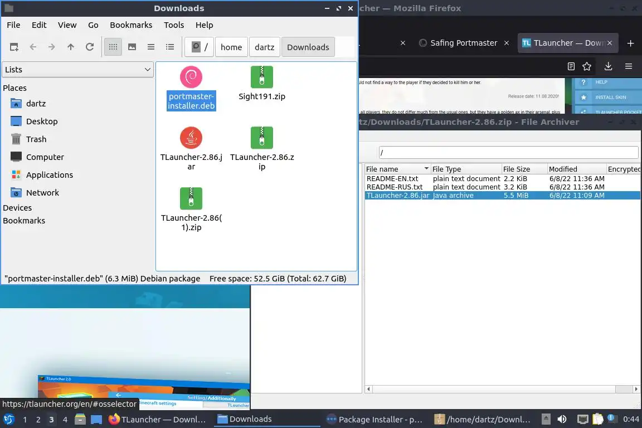Image resolution: width=642 pixels, height=428 pixels.
Task: Open the Bookmarks menu
Action: (x=131, y=25)
